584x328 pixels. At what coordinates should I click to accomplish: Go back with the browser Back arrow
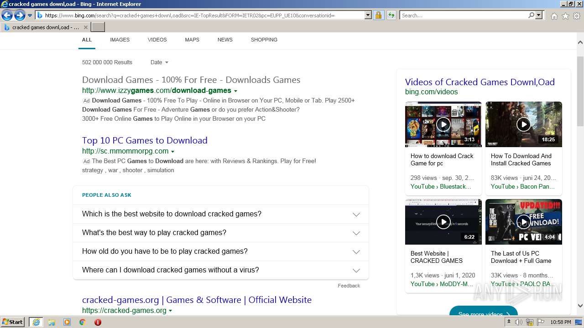click(x=7, y=15)
